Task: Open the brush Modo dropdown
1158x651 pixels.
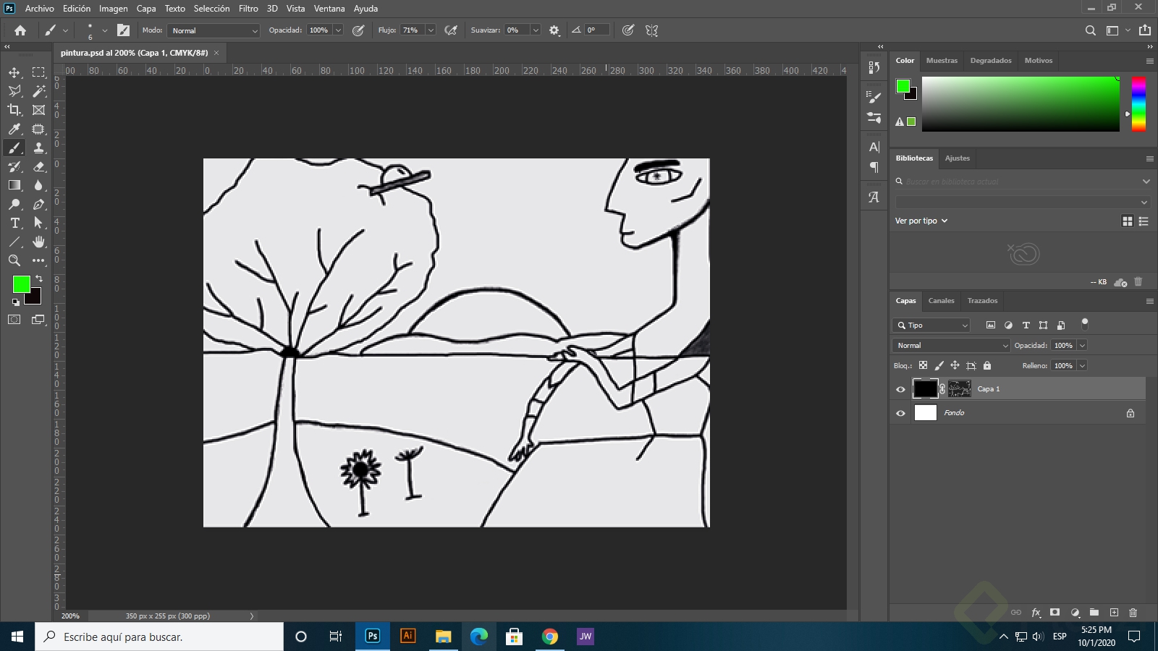Action: (x=213, y=30)
